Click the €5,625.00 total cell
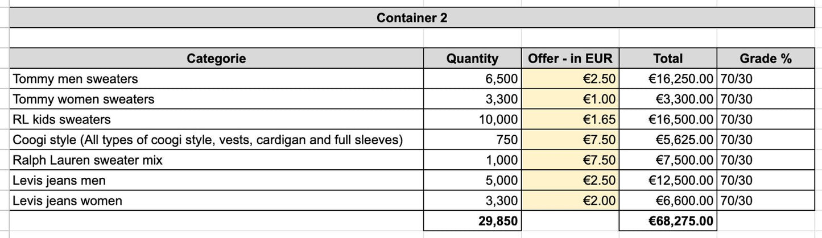The height and width of the screenshot is (238, 822). (x=668, y=140)
